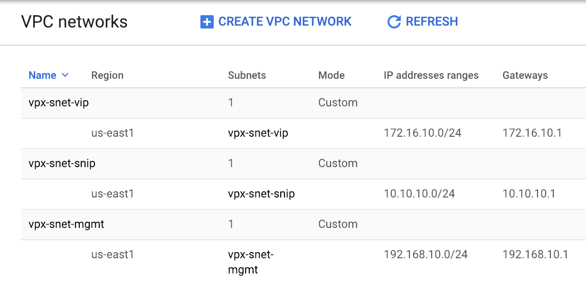Click the circular refresh arrow icon
Image resolution: width=586 pixels, height=282 pixels.
tap(394, 22)
